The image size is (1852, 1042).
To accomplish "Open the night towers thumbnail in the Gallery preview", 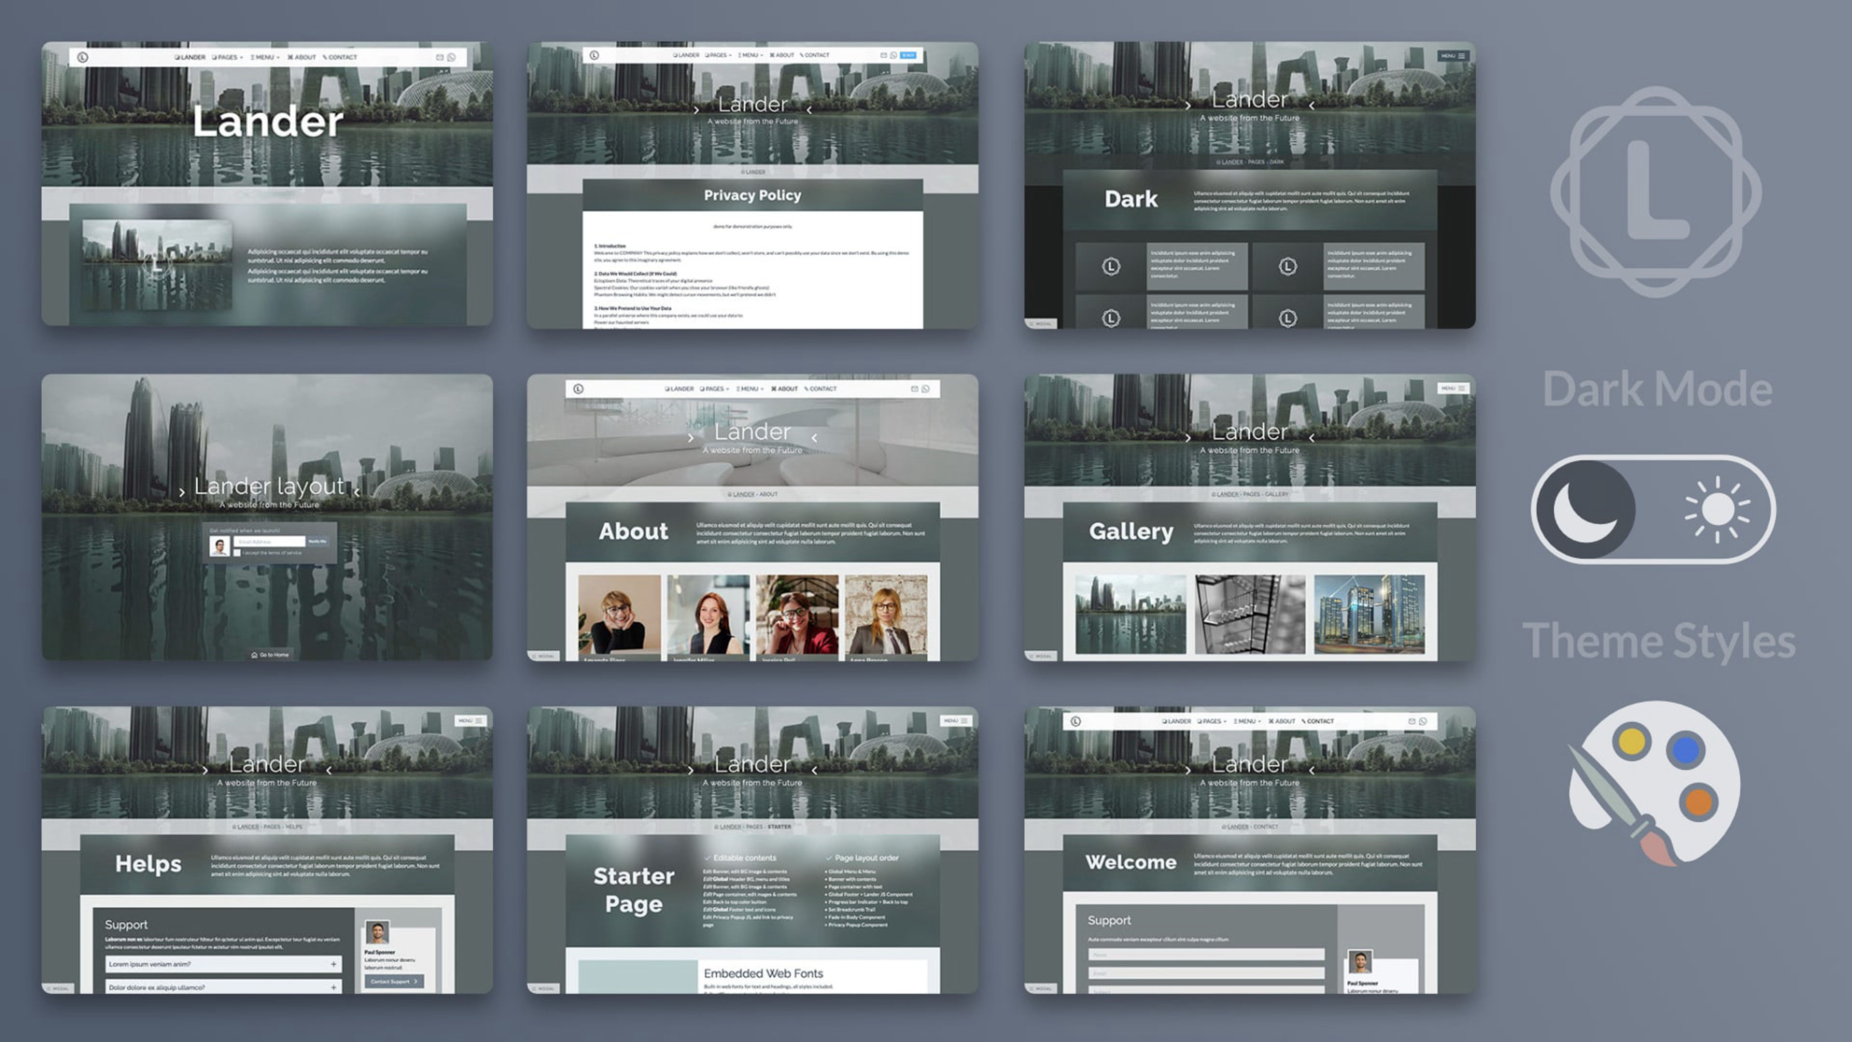I will point(1369,614).
